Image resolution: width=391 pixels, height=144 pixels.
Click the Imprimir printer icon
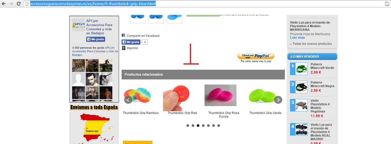pyautogui.click(x=123, y=48)
